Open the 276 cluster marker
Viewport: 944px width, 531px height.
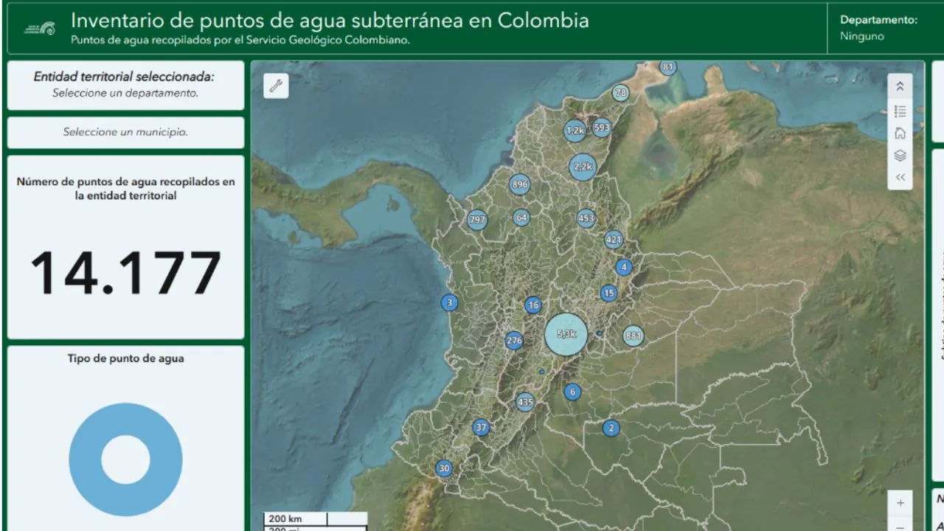click(514, 341)
